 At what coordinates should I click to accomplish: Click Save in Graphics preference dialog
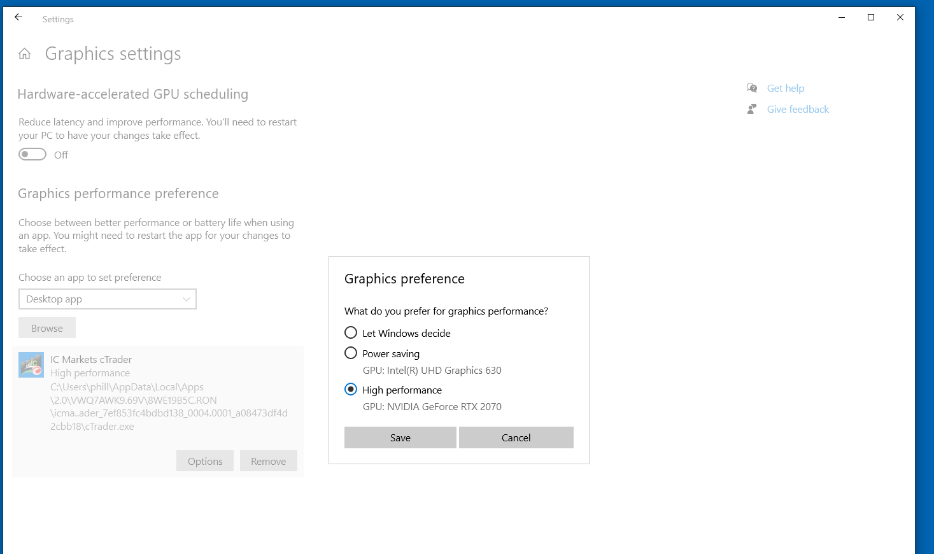click(400, 437)
